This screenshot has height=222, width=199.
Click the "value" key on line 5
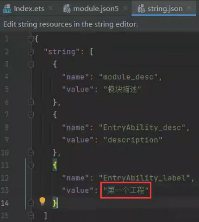pos(78,89)
